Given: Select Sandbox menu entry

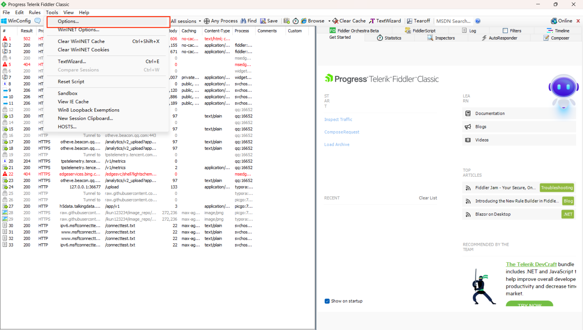Looking at the screenshot, I should 106,93.
